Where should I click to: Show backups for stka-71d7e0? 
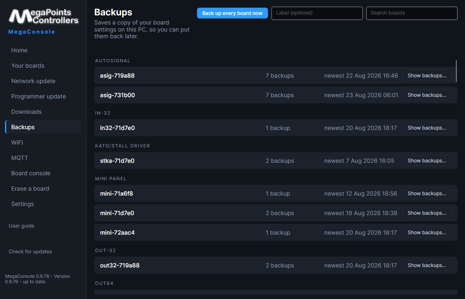[427, 161]
